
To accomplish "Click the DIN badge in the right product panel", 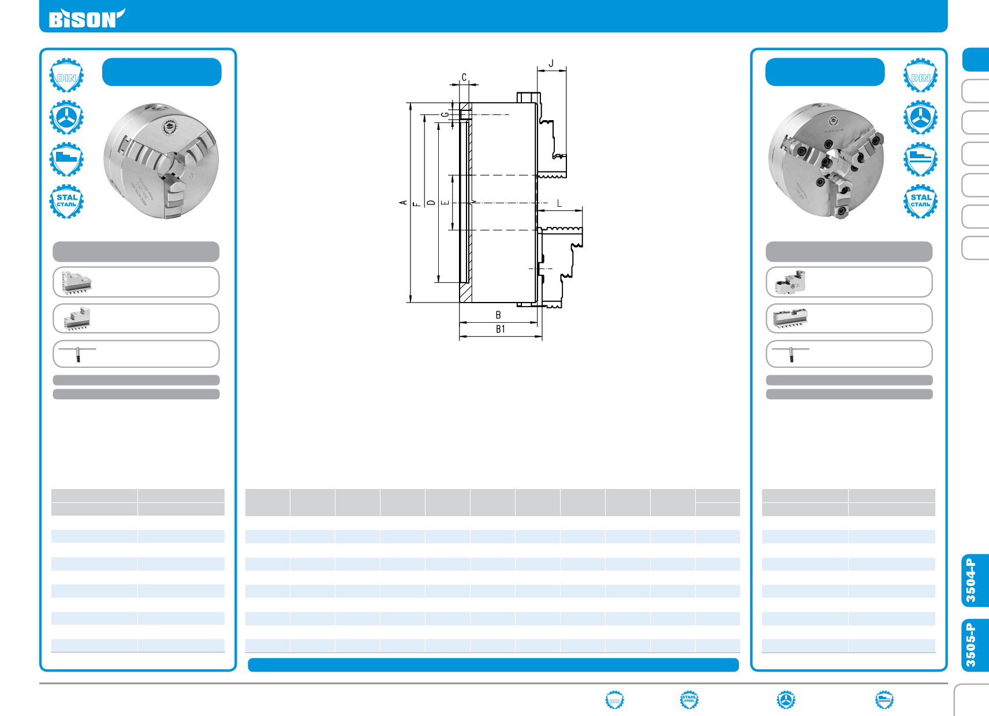I will coord(920,75).
